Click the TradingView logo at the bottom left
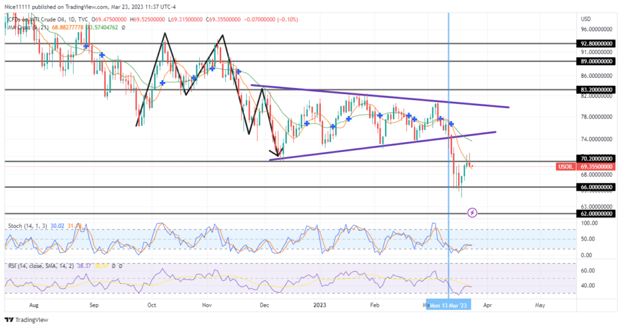 tap(27, 319)
